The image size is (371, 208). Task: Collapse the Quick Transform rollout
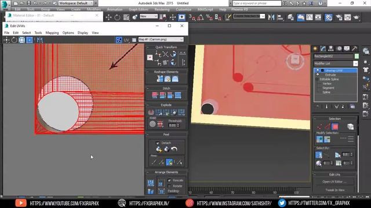coord(166,47)
